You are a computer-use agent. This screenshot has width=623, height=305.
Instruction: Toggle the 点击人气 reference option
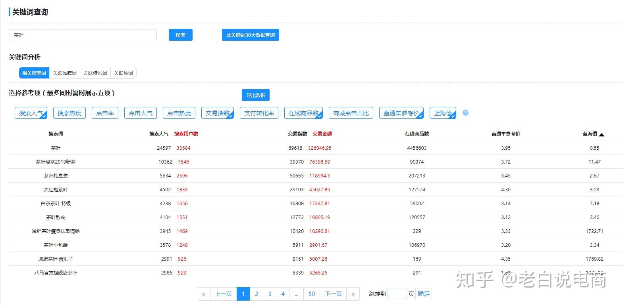pos(141,113)
